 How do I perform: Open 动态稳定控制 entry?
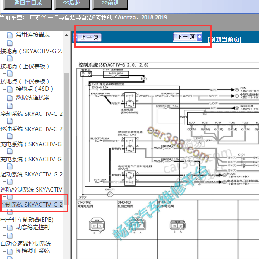[x=33, y=227]
